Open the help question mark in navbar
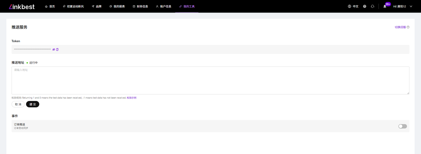The width and height of the screenshot is (421, 154). pos(364,6)
